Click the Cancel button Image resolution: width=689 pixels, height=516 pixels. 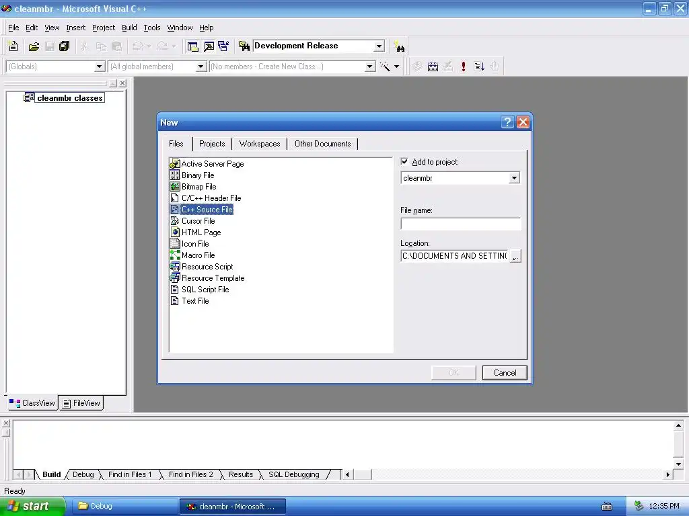point(505,373)
